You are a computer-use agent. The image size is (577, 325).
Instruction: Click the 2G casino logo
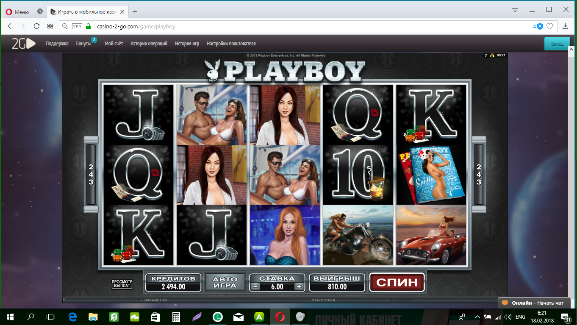[x=23, y=44]
